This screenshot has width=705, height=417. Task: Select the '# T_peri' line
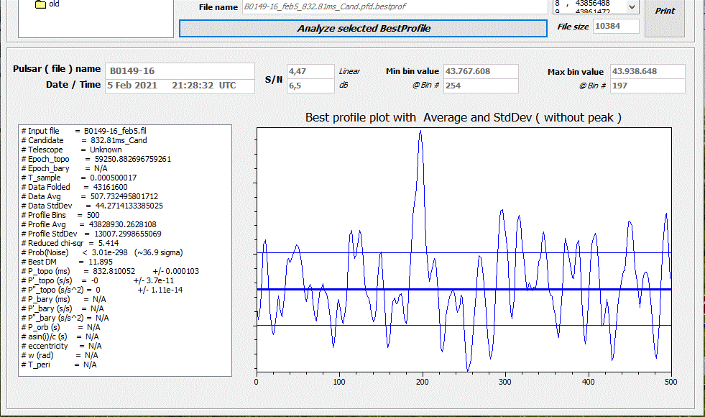[58, 365]
